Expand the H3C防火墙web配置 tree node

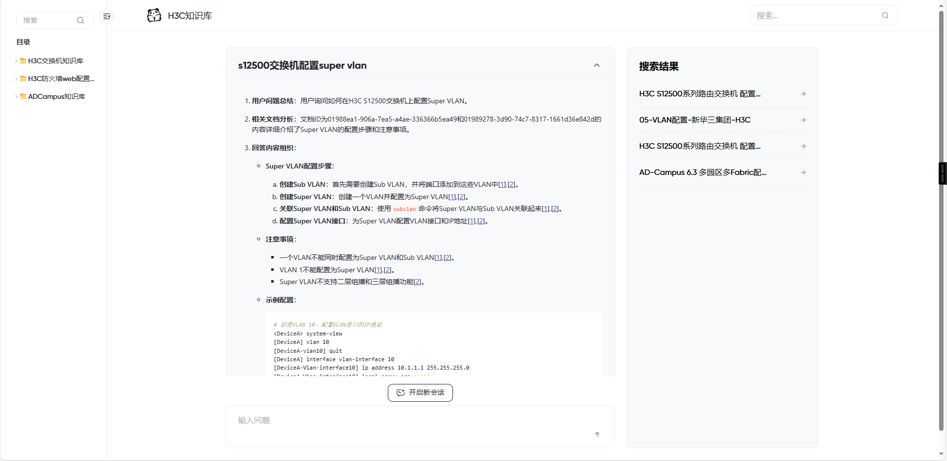pyautogui.click(x=16, y=79)
